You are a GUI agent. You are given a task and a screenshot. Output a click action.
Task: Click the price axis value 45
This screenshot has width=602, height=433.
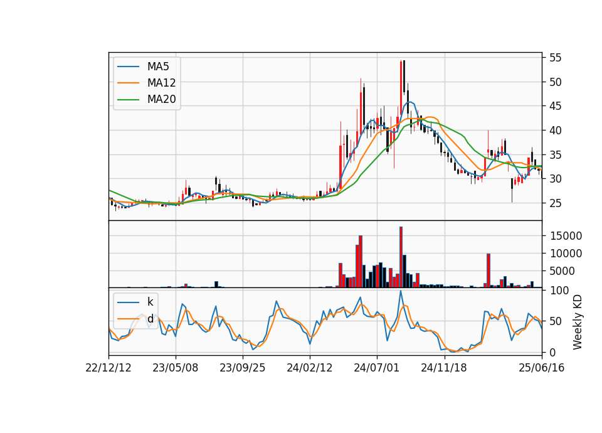click(555, 106)
